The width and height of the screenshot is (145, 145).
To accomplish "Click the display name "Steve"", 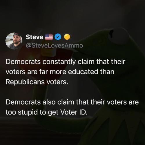I will click(35, 37).
